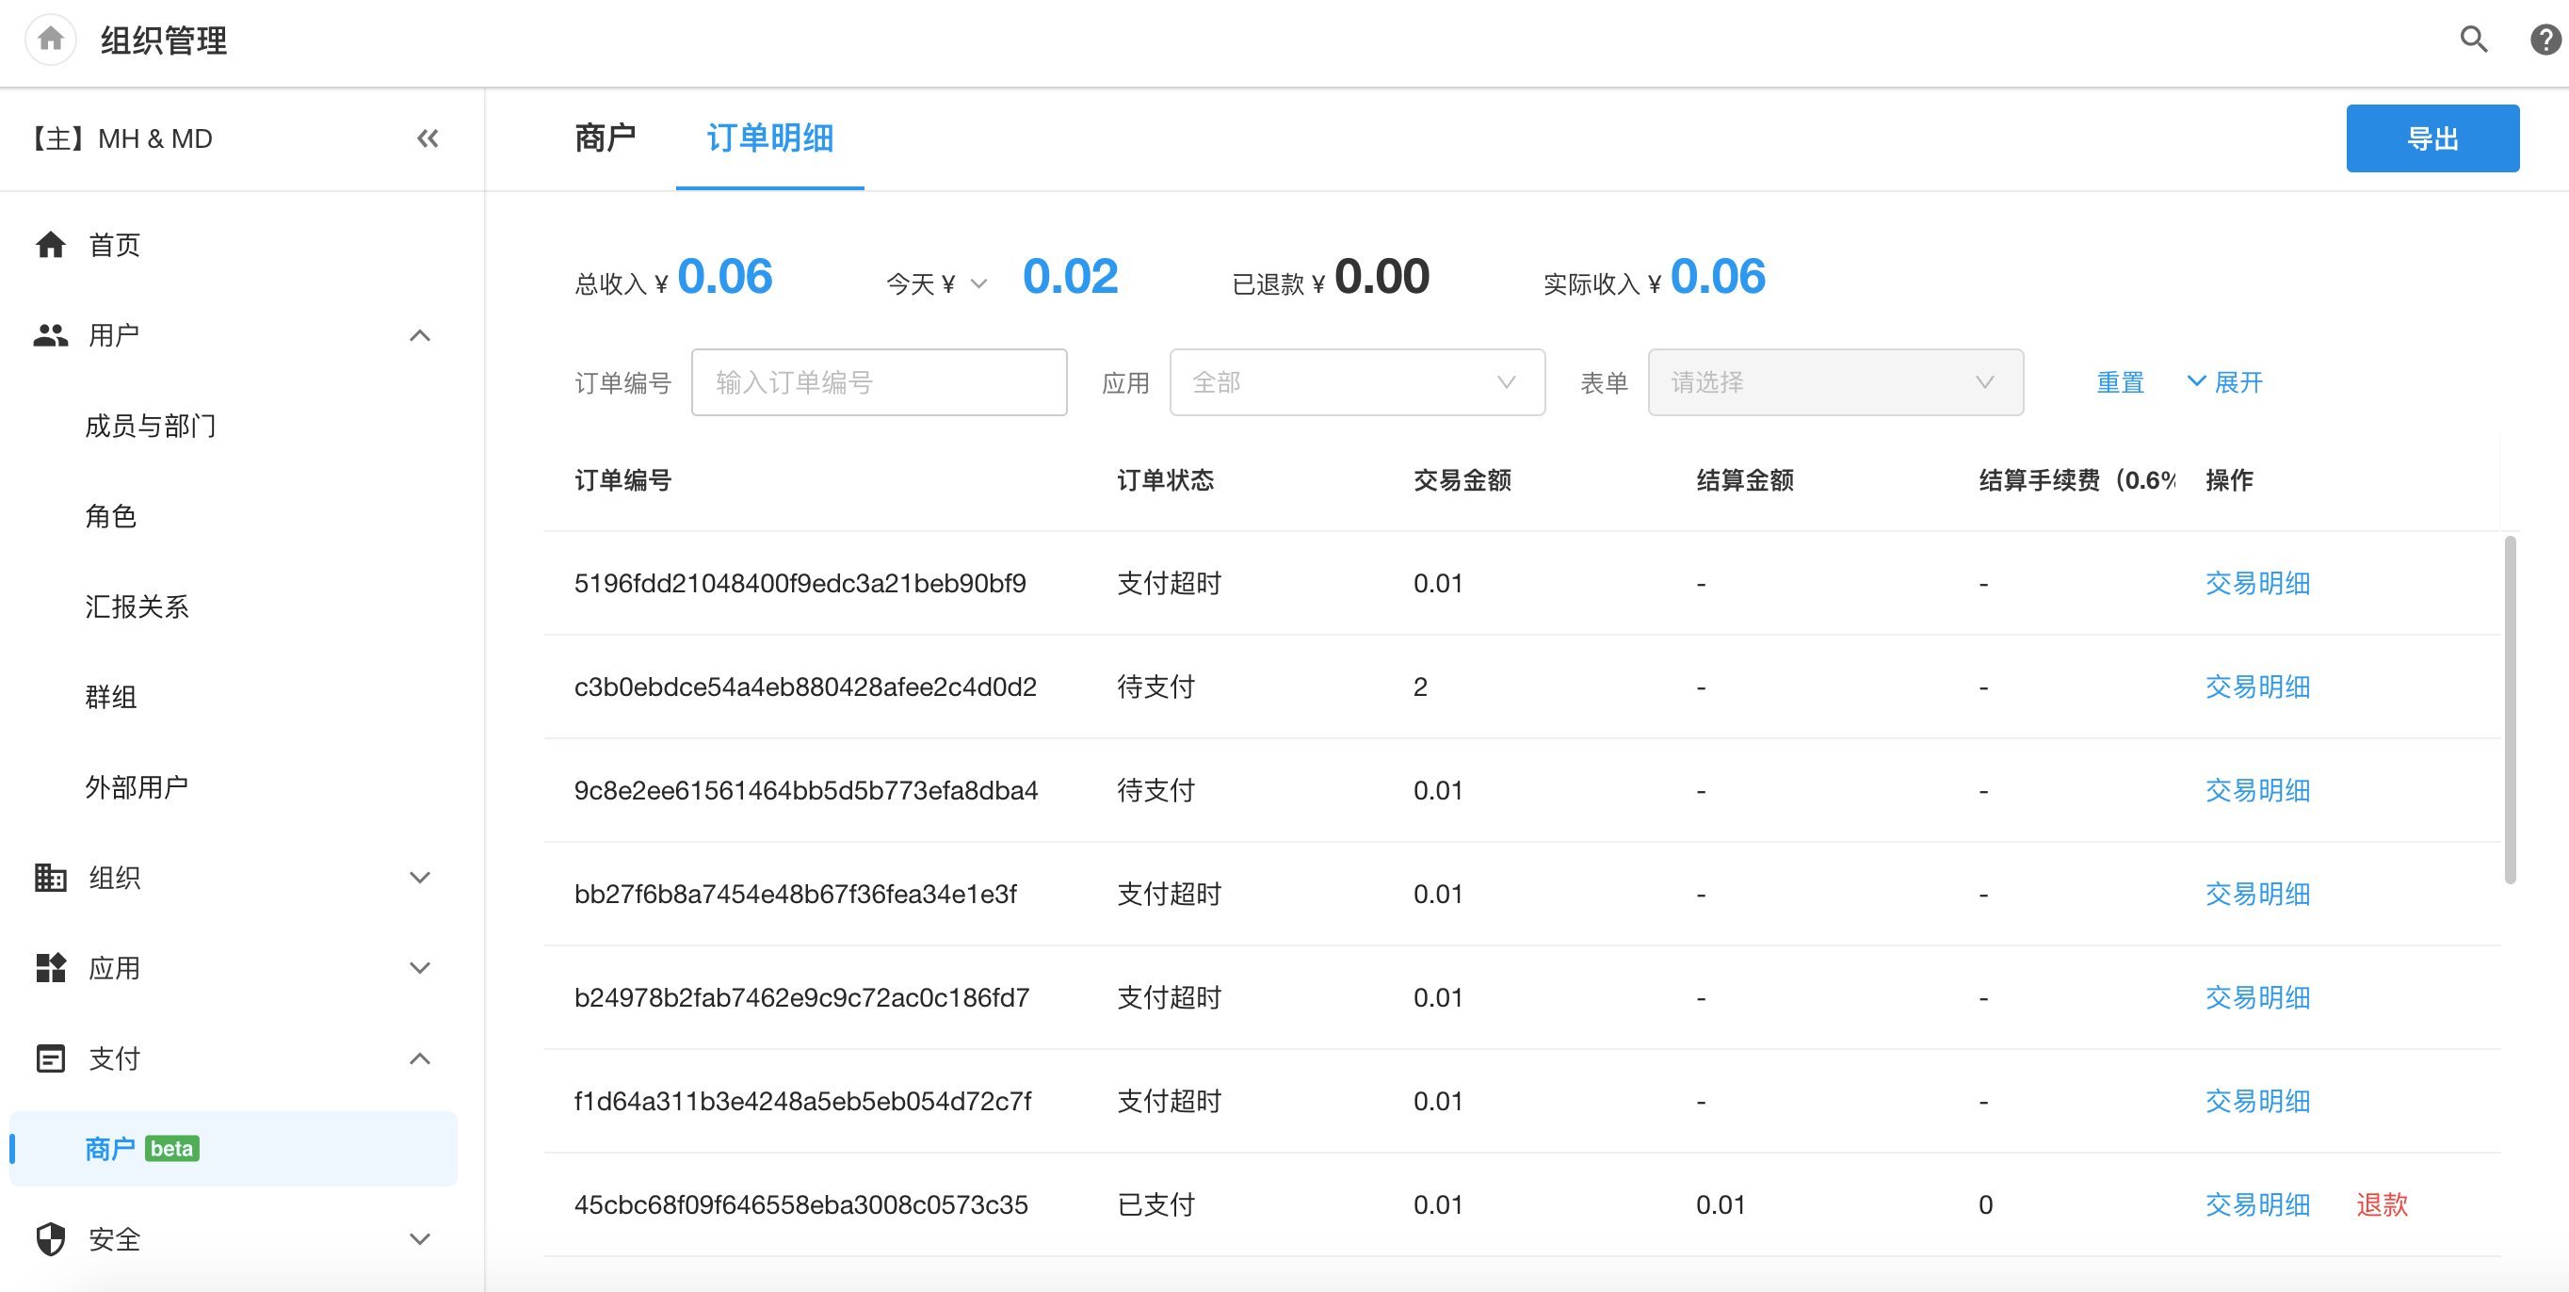Switch to the 商户 tab
Screen dimensions: 2569x1292
tap(606, 137)
